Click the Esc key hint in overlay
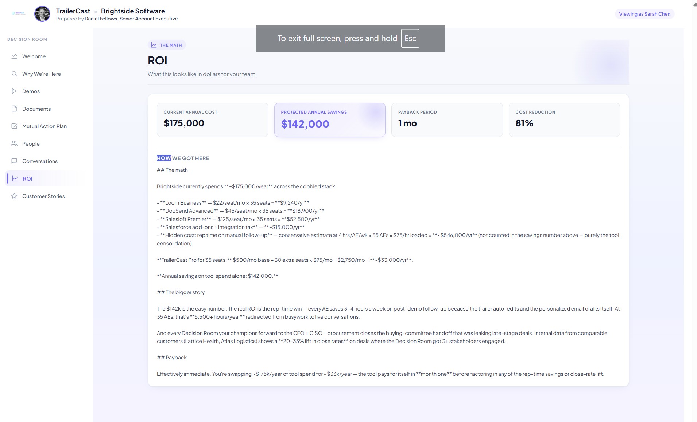697x422 pixels. click(x=410, y=38)
